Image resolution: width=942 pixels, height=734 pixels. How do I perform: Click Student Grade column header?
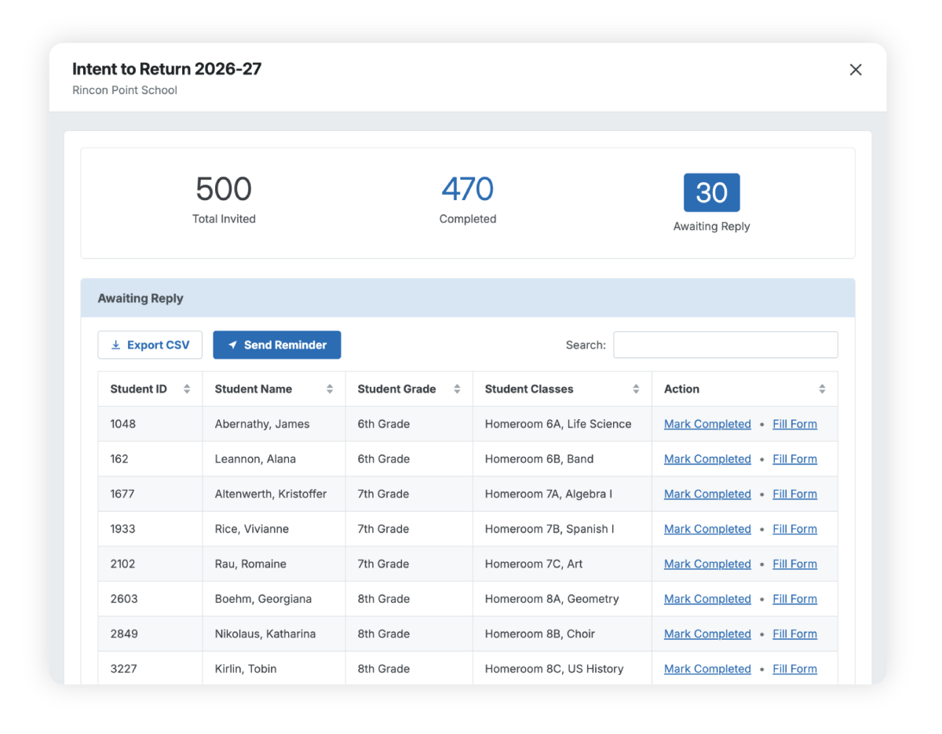[x=409, y=389]
